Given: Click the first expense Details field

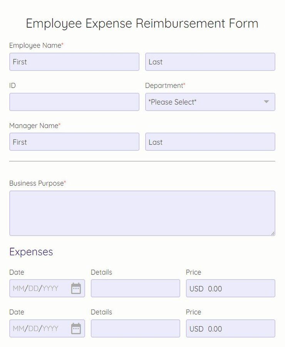Looking at the screenshot, I should (135, 288).
